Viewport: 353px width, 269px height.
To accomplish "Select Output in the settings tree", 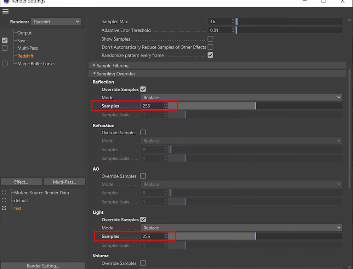I will tap(24, 33).
